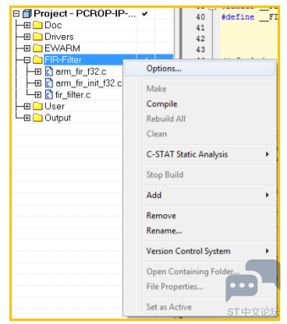Click the EWARM folder icon
The height and width of the screenshot is (324, 287).
click(x=37, y=48)
